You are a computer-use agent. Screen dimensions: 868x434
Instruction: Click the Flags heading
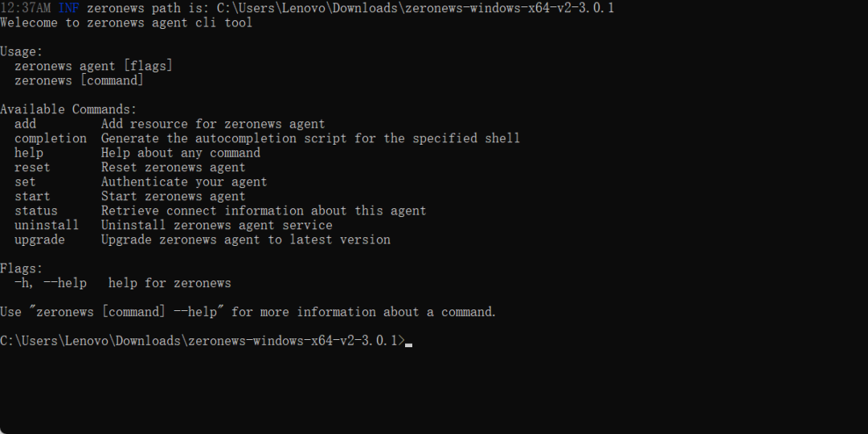pos(22,268)
